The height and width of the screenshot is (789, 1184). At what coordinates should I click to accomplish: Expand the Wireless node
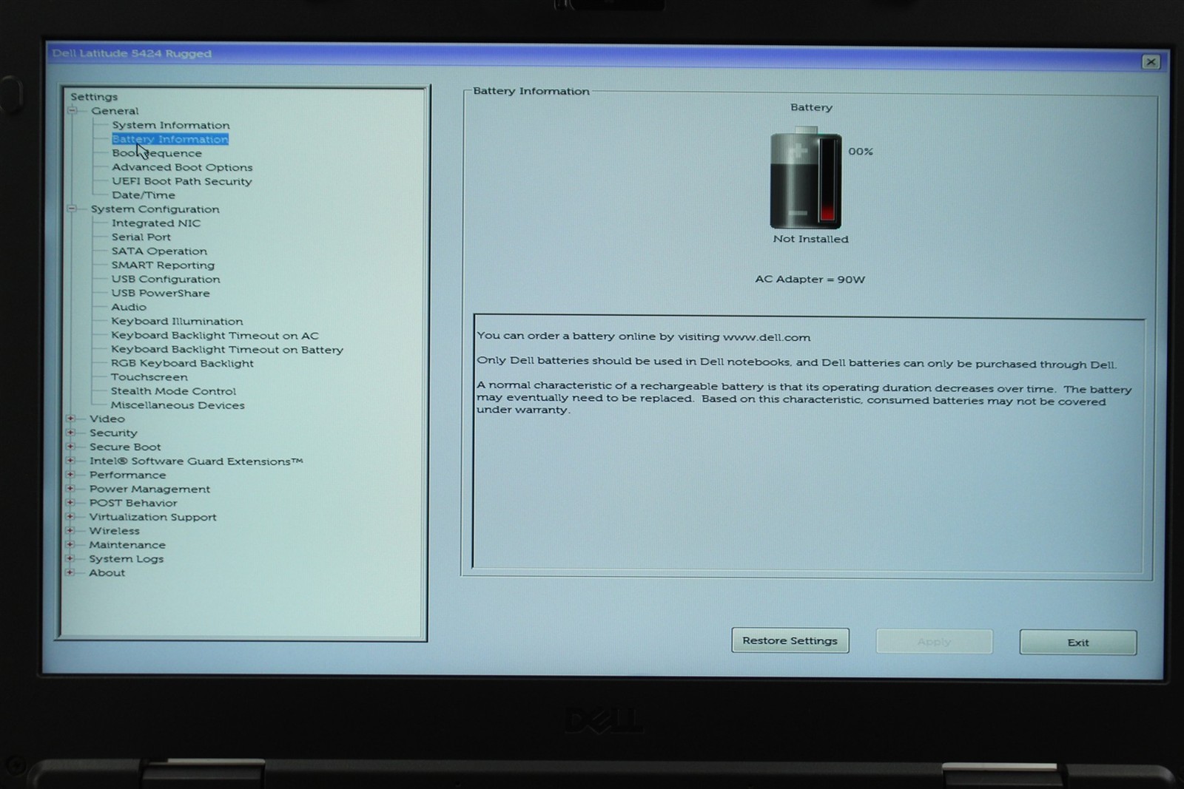tap(71, 531)
